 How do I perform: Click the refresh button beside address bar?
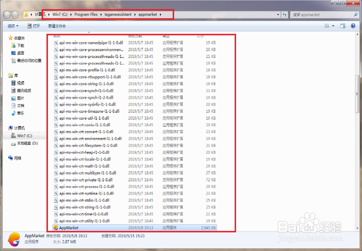tap(285, 14)
